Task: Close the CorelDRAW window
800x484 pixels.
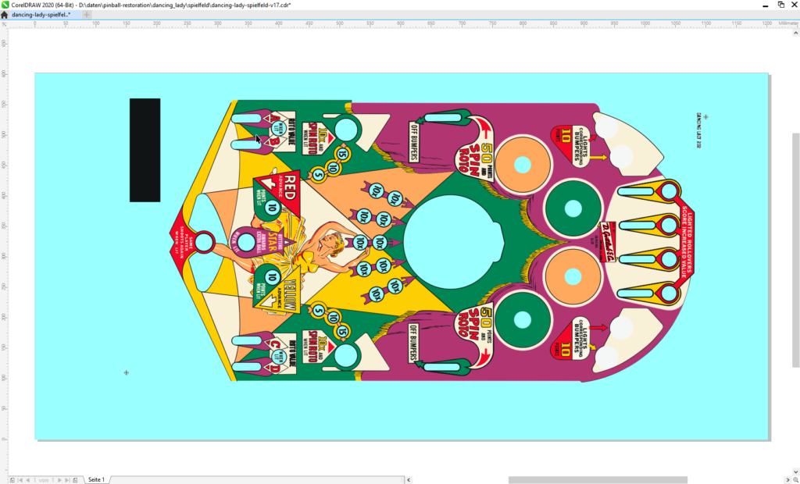Action: click(x=795, y=5)
